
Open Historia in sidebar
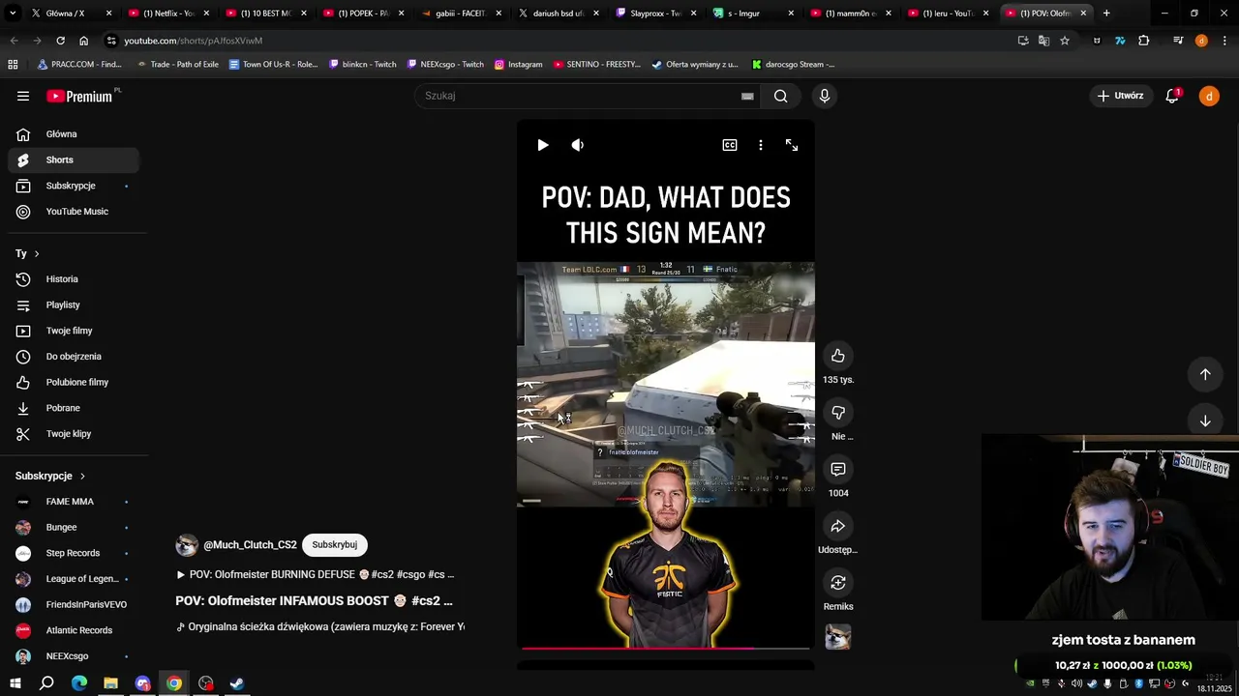[74, 279]
